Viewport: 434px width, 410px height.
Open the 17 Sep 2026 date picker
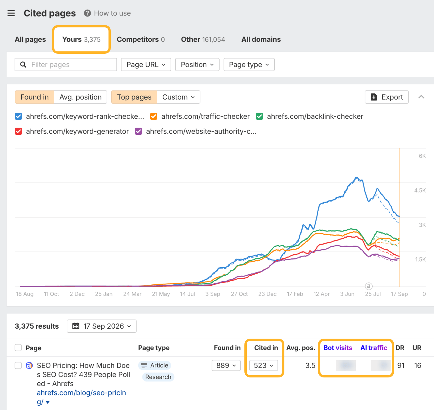pyautogui.click(x=102, y=326)
